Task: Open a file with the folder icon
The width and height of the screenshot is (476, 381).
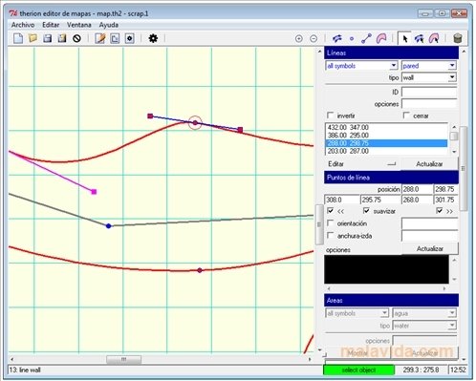Action: 32,38
